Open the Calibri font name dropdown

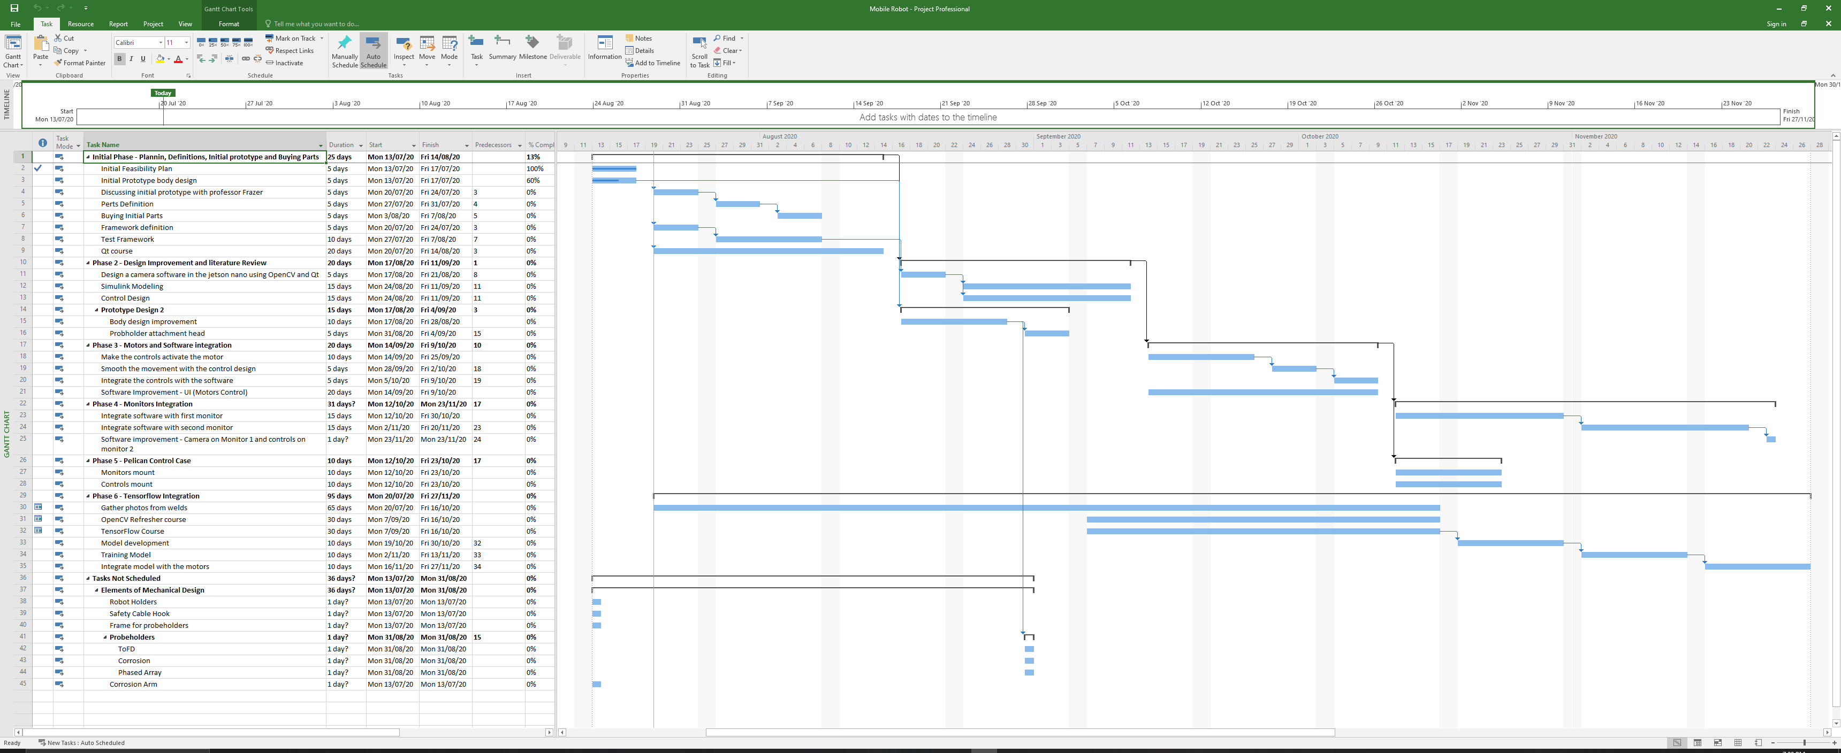[x=160, y=43]
